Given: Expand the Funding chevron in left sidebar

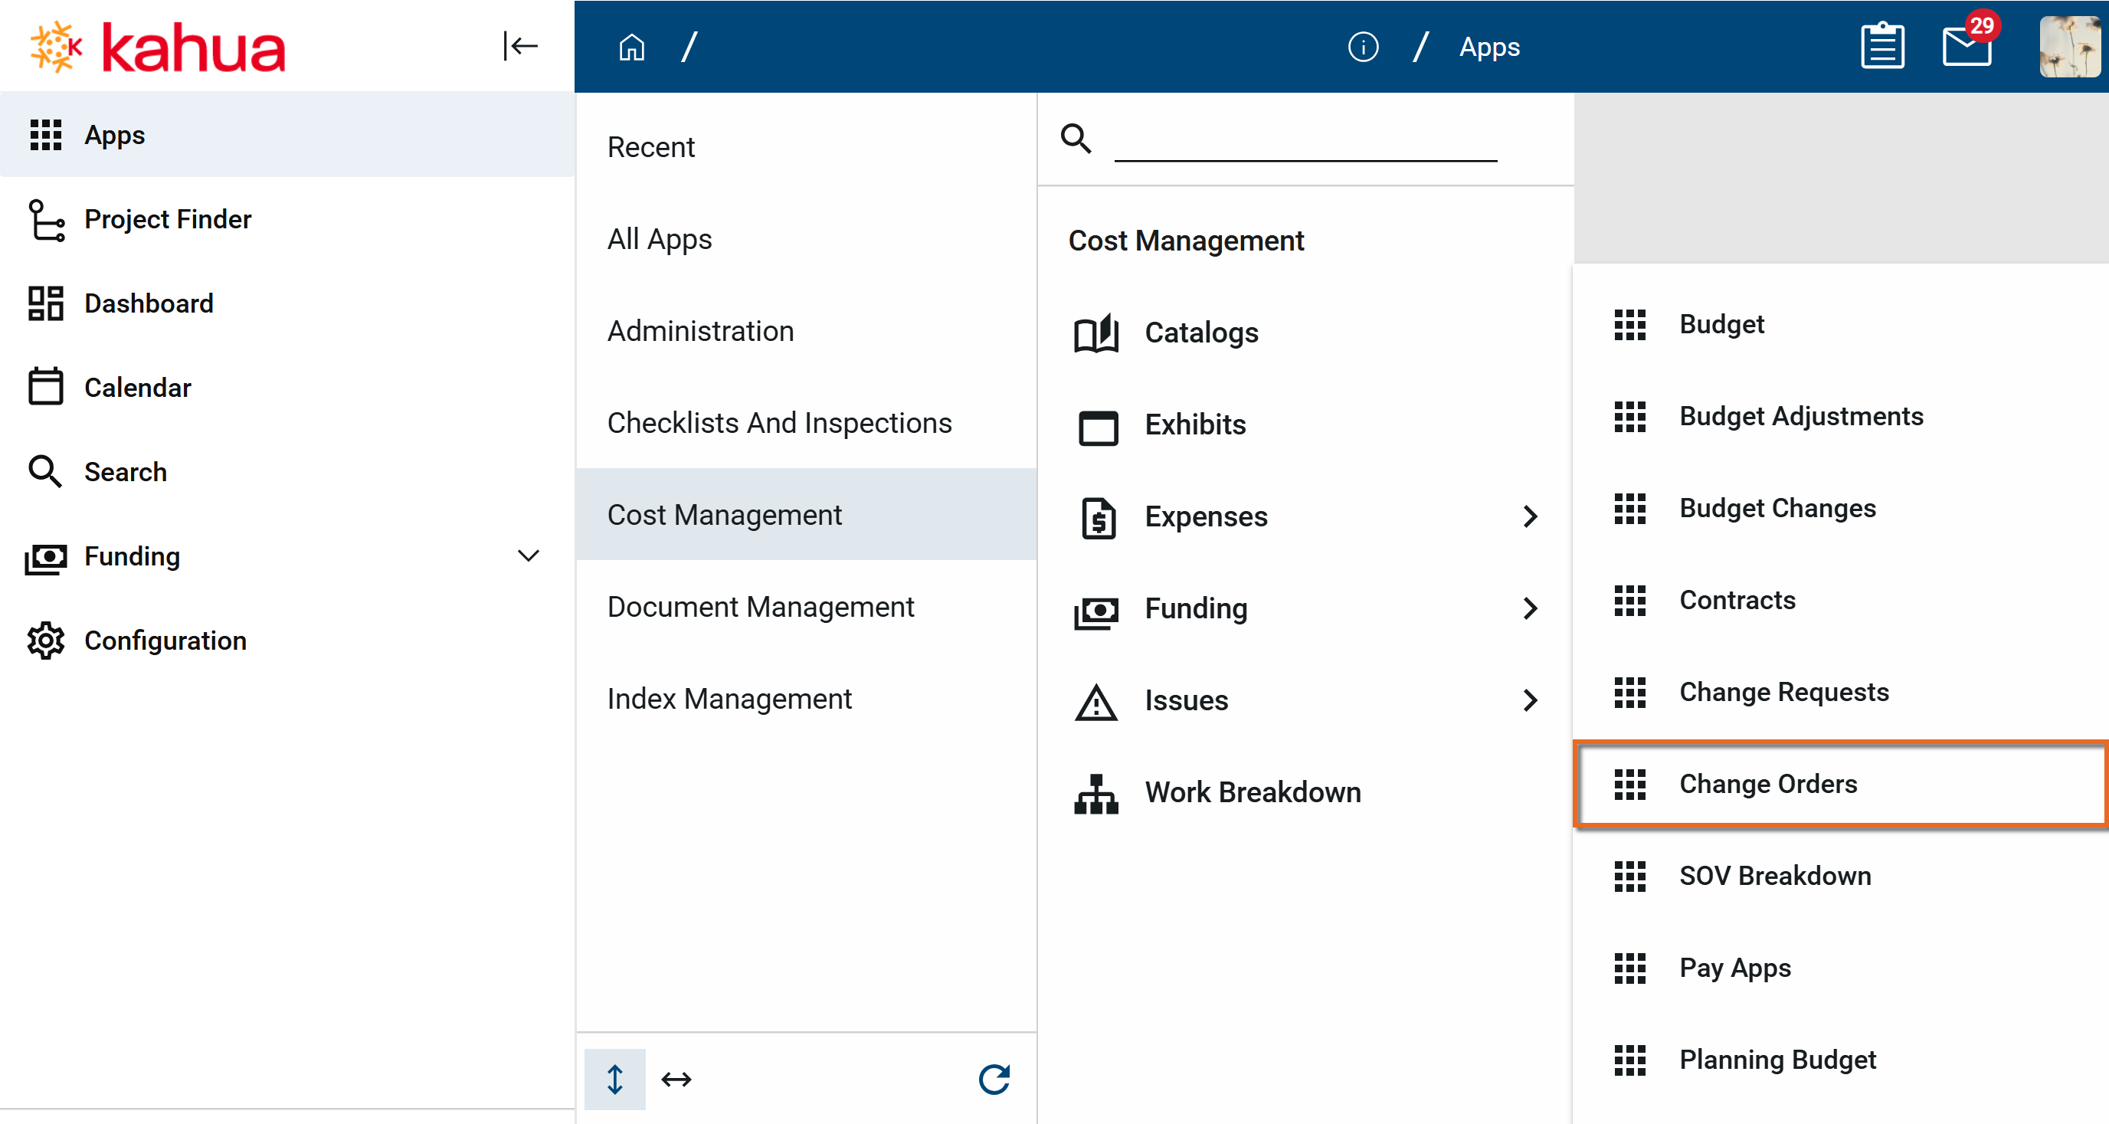Looking at the screenshot, I should click(x=528, y=555).
